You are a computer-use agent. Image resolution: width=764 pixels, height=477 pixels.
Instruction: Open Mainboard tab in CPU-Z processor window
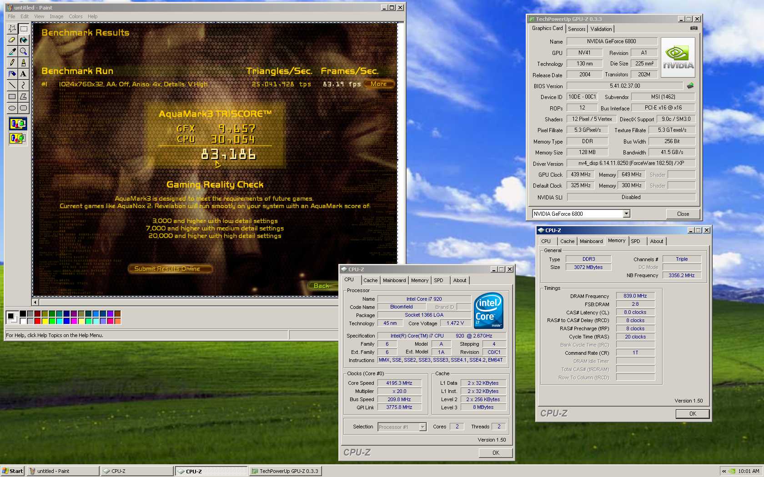(x=394, y=280)
